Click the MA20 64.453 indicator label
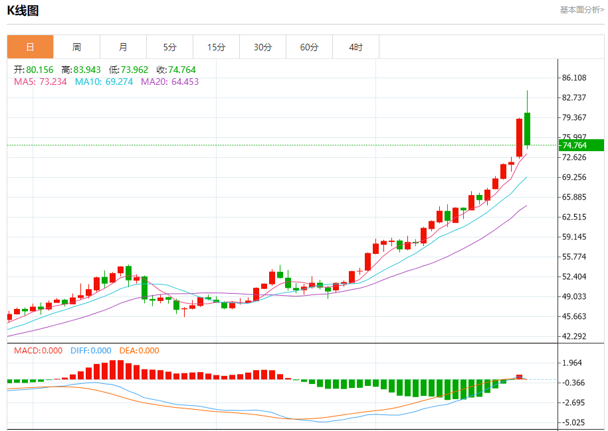Image resolution: width=608 pixels, height=431 pixels. [x=169, y=82]
